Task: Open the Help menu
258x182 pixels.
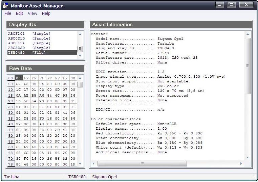Action: coord(46,14)
